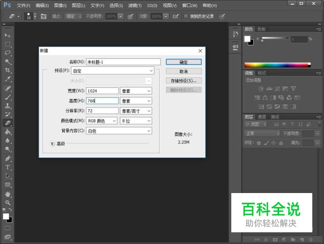The height and width of the screenshot is (244, 324).
Task: Enable the 抹到历史记录 checkbox
Action: [186, 16]
